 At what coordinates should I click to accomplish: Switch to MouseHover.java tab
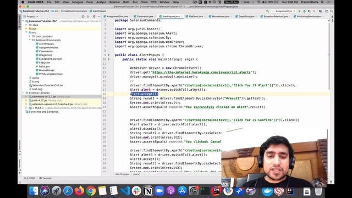pos(220,16)
